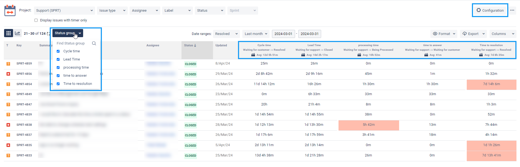Screen dimensions: 520x167
Task: Open the Columns menu
Action: click(x=503, y=34)
